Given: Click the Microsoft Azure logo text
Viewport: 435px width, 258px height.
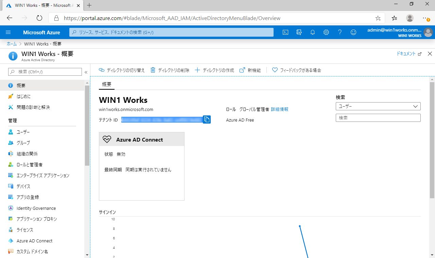Looking at the screenshot, I should (41, 33).
